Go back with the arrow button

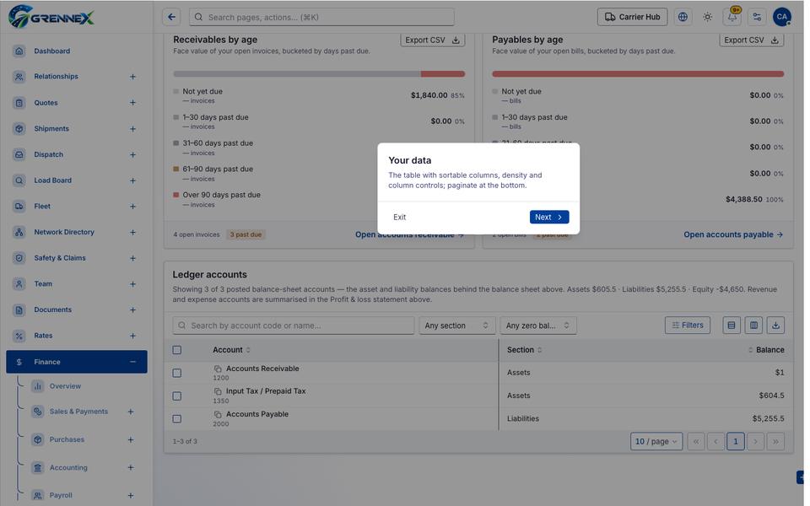pyautogui.click(x=171, y=17)
